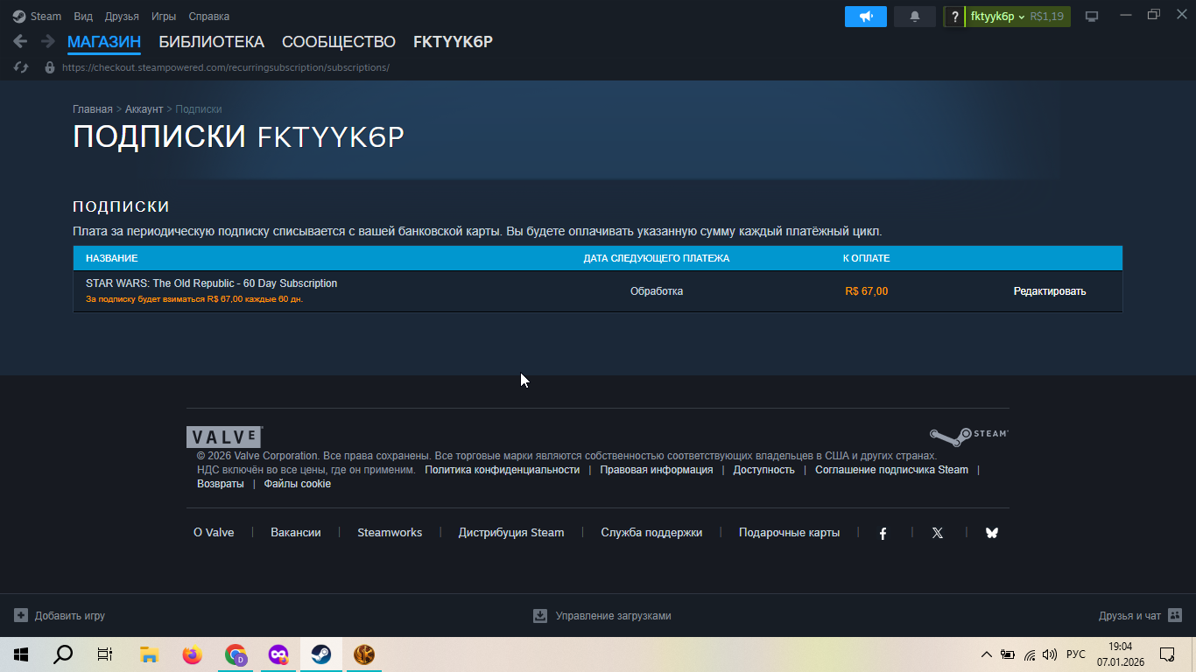Enter Big Picture mode via monitor icon
Screen dimensions: 1196x672
click(1092, 17)
